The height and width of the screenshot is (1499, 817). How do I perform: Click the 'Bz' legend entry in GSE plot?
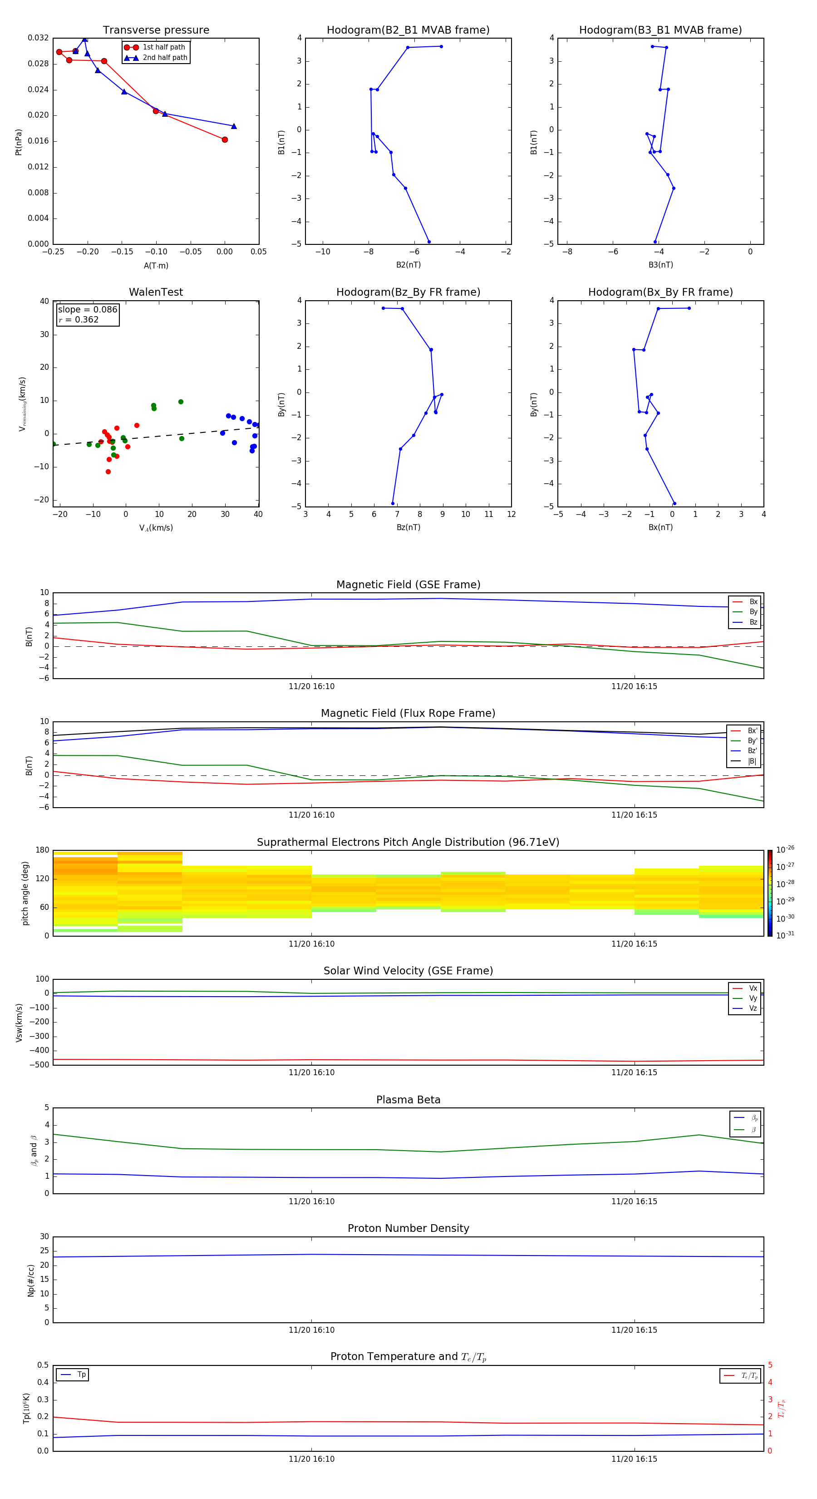coord(745,622)
